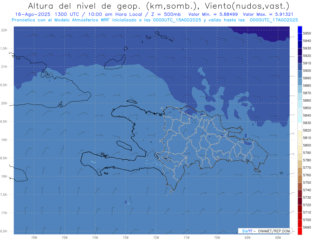
Task: Click the 5720 color scale label
Action: click(307, 205)
